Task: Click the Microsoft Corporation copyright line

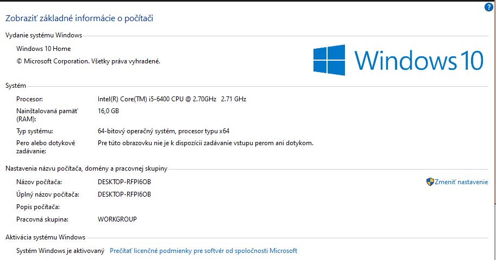Action: 89,61
